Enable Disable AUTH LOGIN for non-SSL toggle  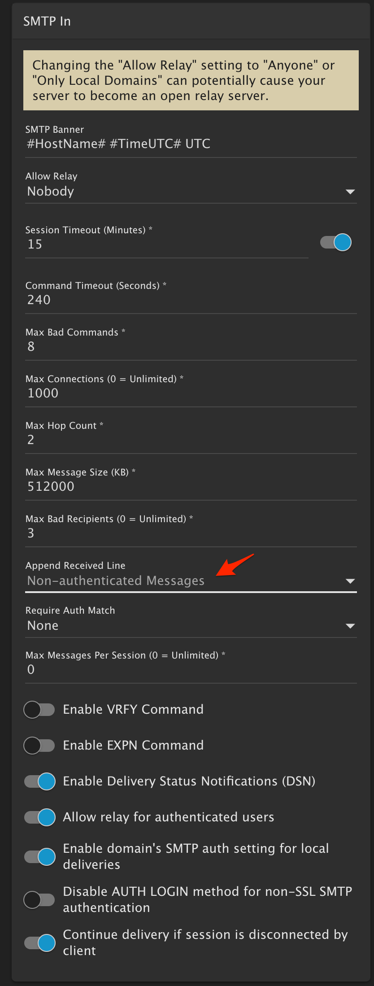pyautogui.click(x=39, y=900)
